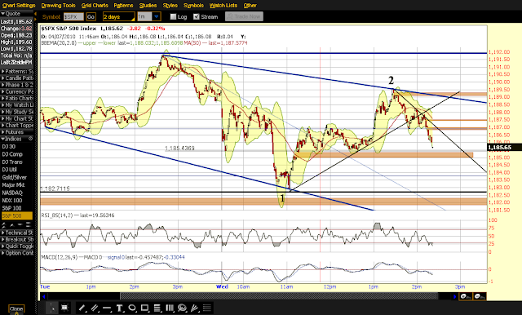
Task: Click the left zoom icon at chart bottom right
Action: click(466, 296)
